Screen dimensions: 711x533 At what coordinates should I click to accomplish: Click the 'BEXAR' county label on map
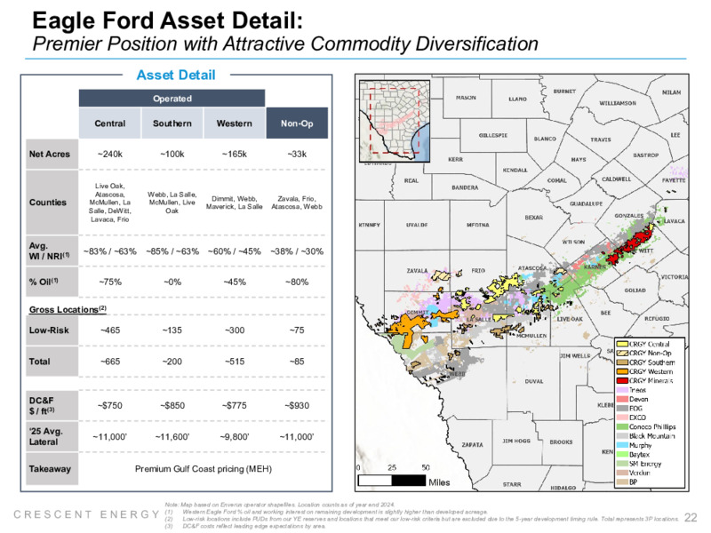pos(534,218)
